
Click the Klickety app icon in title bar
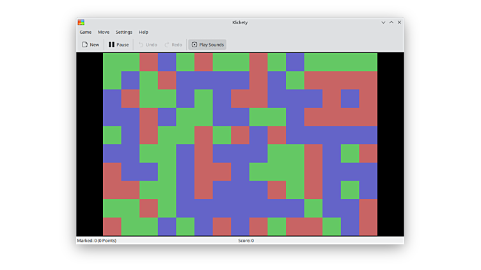coord(81,22)
